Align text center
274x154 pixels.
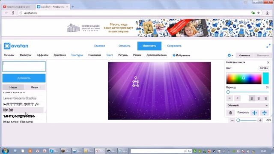(x=259, y=98)
